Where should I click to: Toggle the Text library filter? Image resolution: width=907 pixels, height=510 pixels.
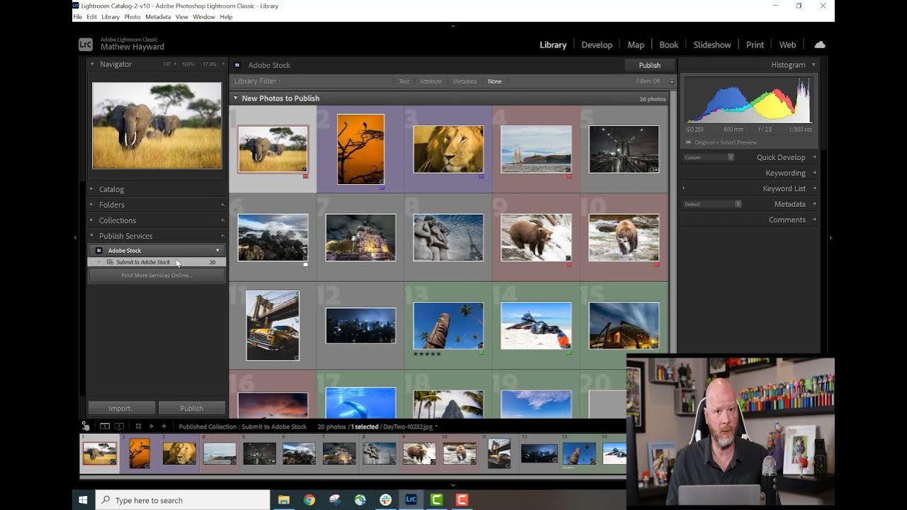pos(404,81)
